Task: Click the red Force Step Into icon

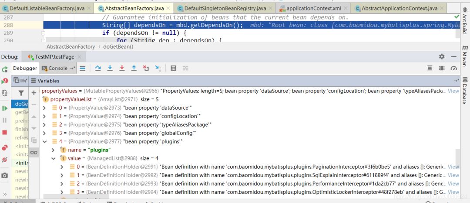Action: 122,68
